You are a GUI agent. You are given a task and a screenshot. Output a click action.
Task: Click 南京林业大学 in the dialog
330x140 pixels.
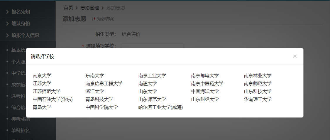[258, 76]
